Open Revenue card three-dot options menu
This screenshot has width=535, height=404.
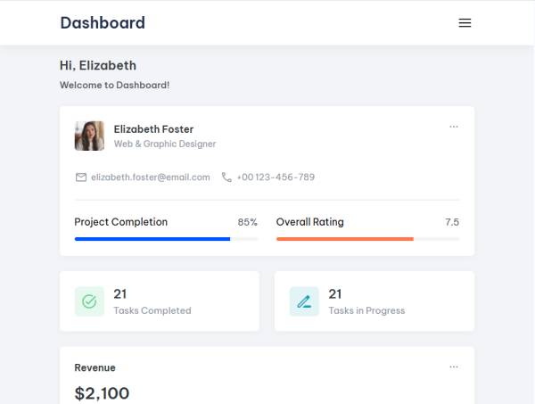coord(454,367)
